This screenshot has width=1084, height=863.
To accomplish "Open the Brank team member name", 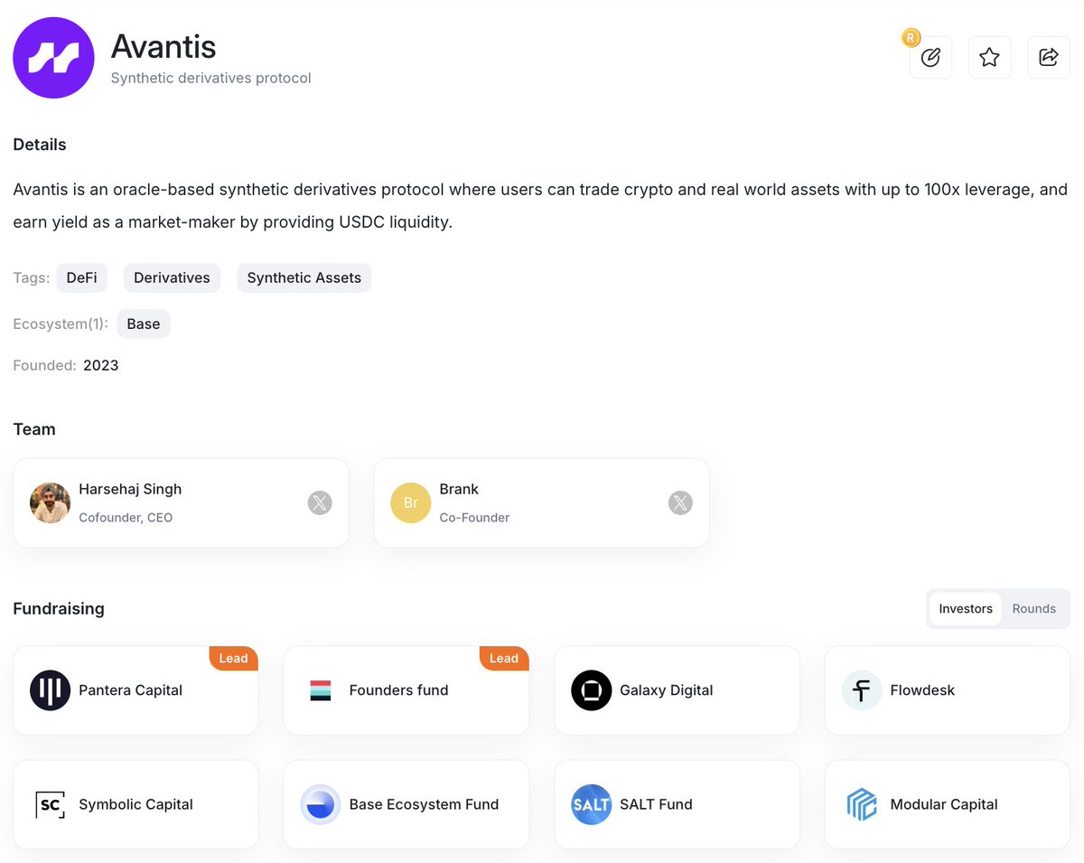I will click(x=459, y=489).
